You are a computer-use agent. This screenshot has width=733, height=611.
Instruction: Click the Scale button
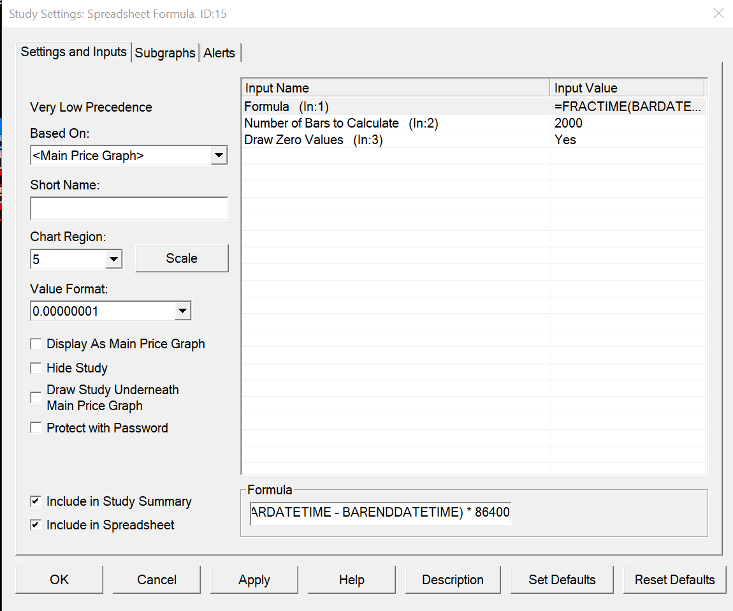182,258
